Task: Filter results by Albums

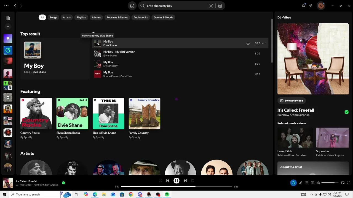Action: click(96, 17)
